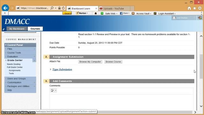Click the address bar URL field
204x115 pixels.
[34, 8]
